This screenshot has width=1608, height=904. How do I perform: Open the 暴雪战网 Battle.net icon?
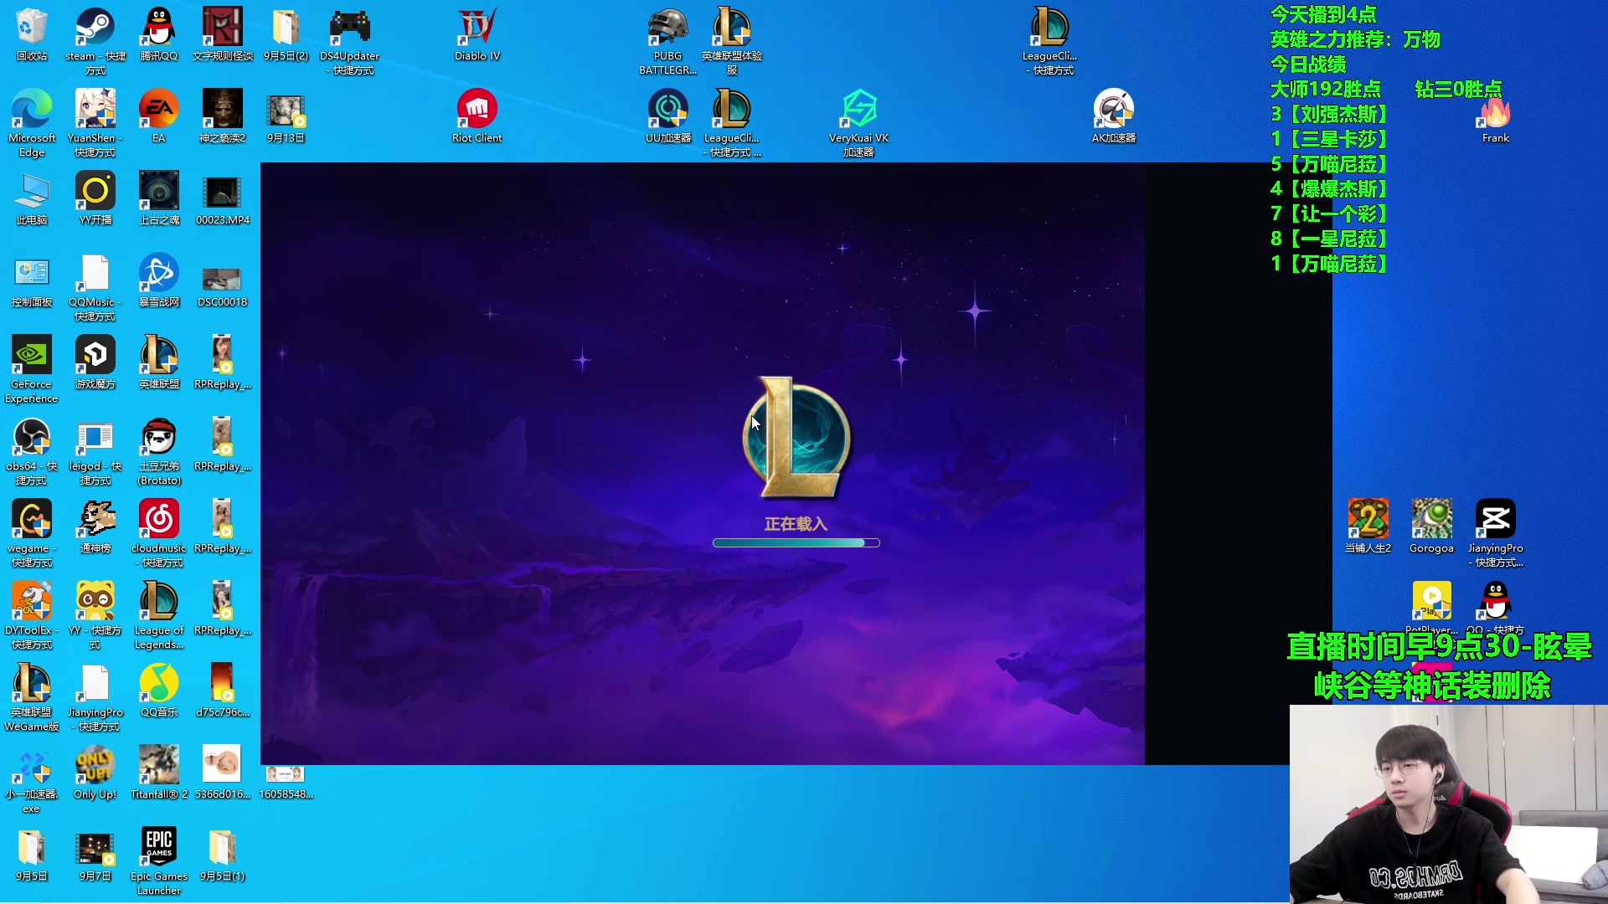click(x=159, y=280)
